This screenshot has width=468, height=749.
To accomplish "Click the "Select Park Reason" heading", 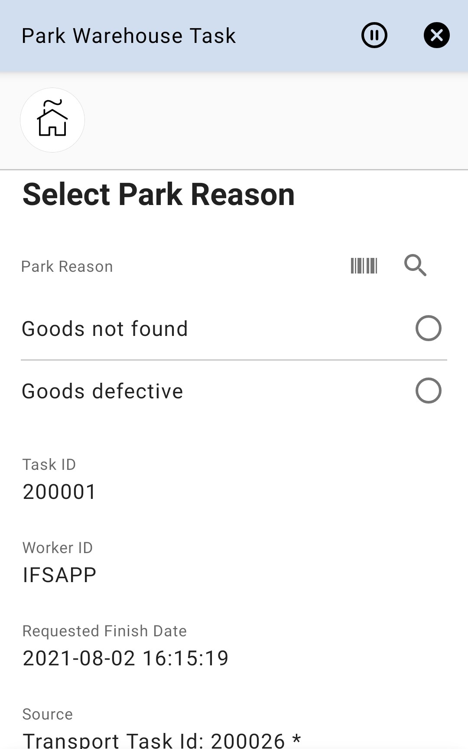I will click(159, 195).
